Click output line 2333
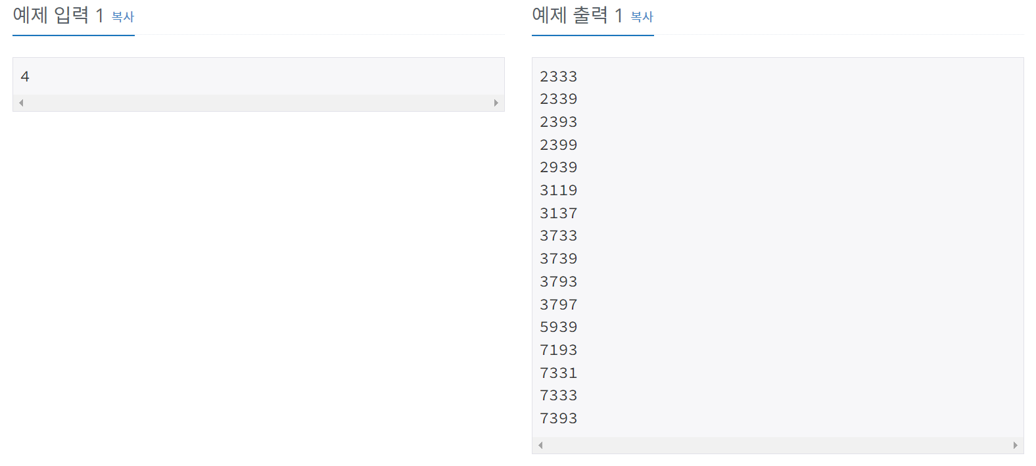 (559, 77)
